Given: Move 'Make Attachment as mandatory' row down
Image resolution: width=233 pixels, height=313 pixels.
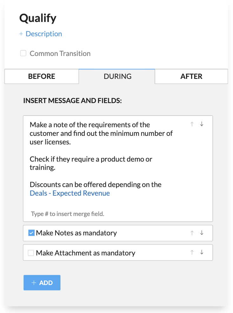Looking at the screenshot, I should [202, 253].
